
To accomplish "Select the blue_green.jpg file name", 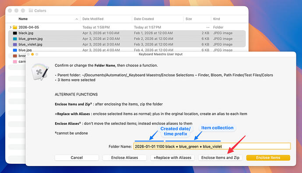I will pyautogui.click(x=31, y=39).
